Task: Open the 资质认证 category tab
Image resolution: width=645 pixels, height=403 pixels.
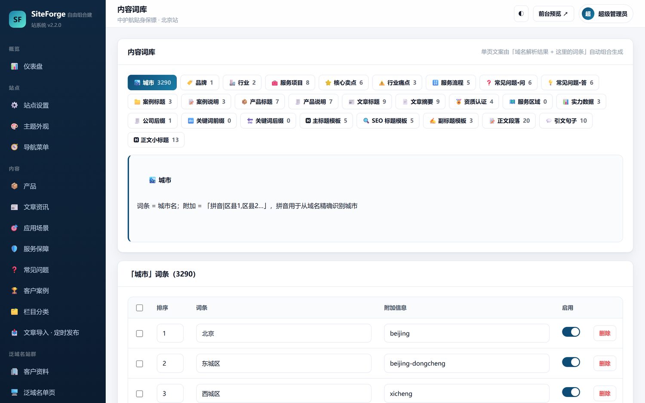Action: 474,102
